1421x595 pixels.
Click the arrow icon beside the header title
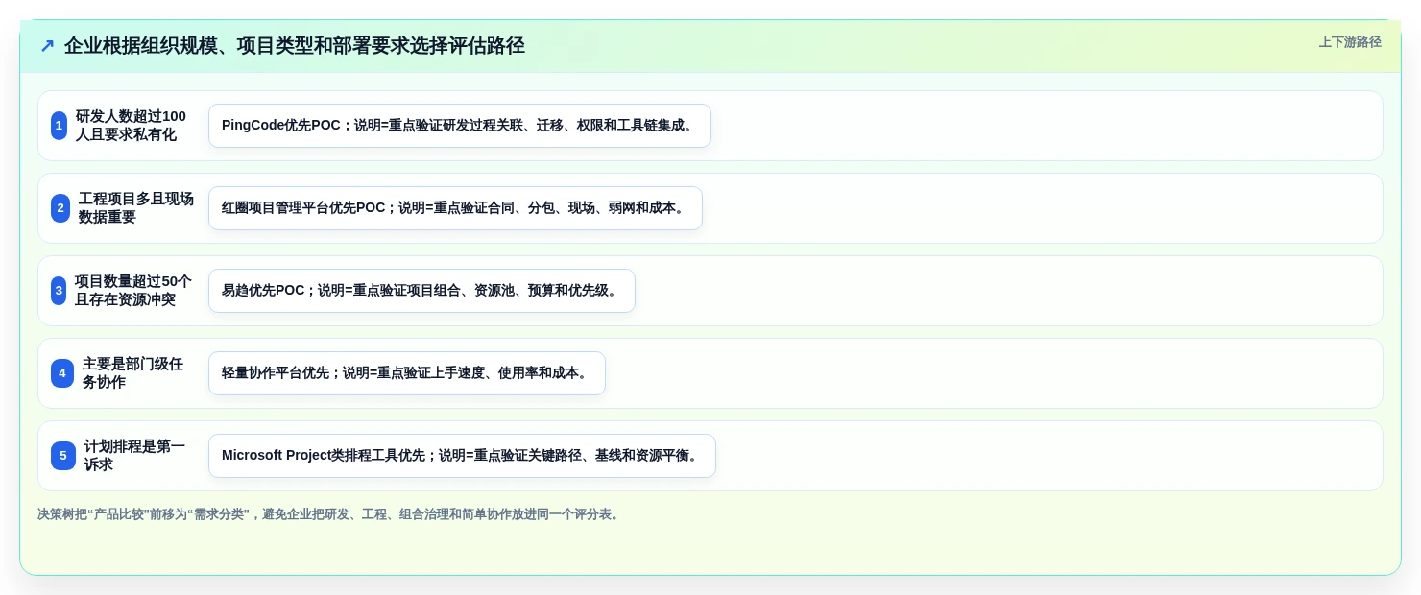coord(47,46)
